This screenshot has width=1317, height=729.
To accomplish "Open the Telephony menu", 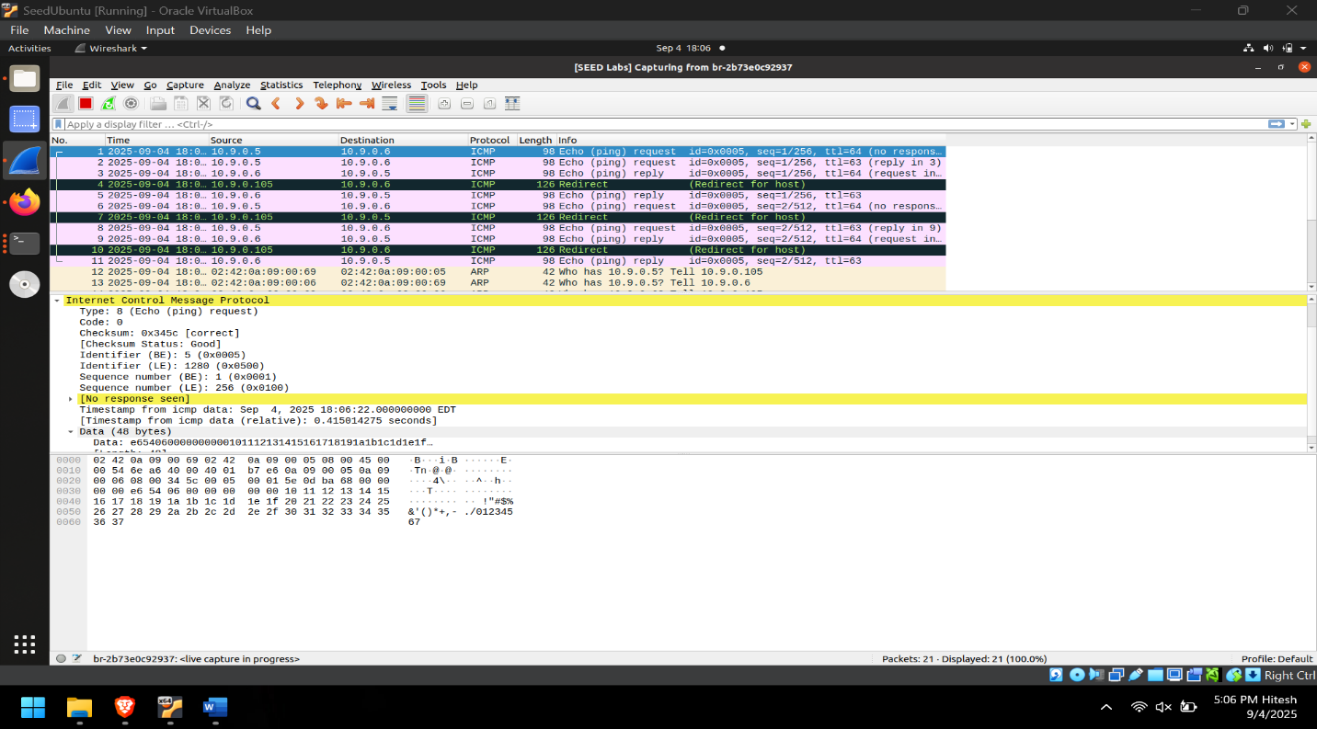I will (x=338, y=85).
